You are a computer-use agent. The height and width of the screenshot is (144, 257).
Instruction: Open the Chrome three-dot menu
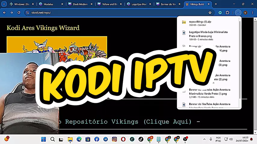252,13
